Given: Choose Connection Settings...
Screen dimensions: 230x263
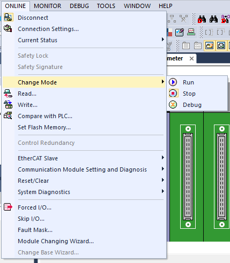Looking at the screenshot, I should pos(84,29).
